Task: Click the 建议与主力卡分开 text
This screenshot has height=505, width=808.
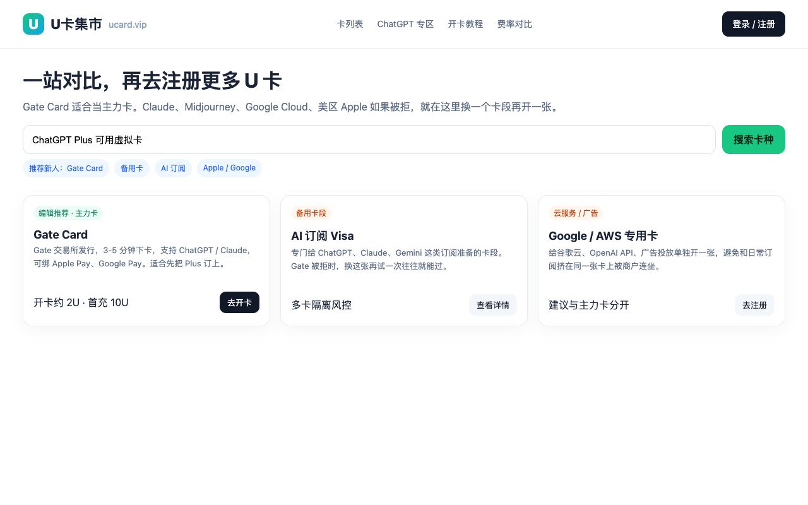Action: (x=589, y=305)
